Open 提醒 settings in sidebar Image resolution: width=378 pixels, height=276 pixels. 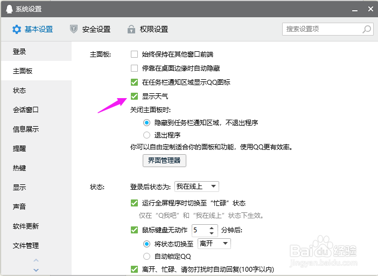click(37, 148)
